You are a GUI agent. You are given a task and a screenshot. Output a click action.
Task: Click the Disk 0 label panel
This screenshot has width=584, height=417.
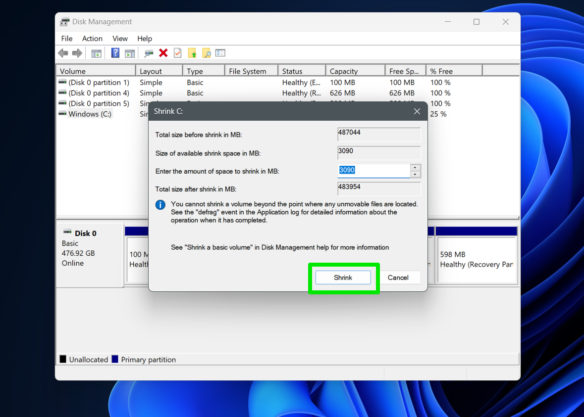click(90, 255)
